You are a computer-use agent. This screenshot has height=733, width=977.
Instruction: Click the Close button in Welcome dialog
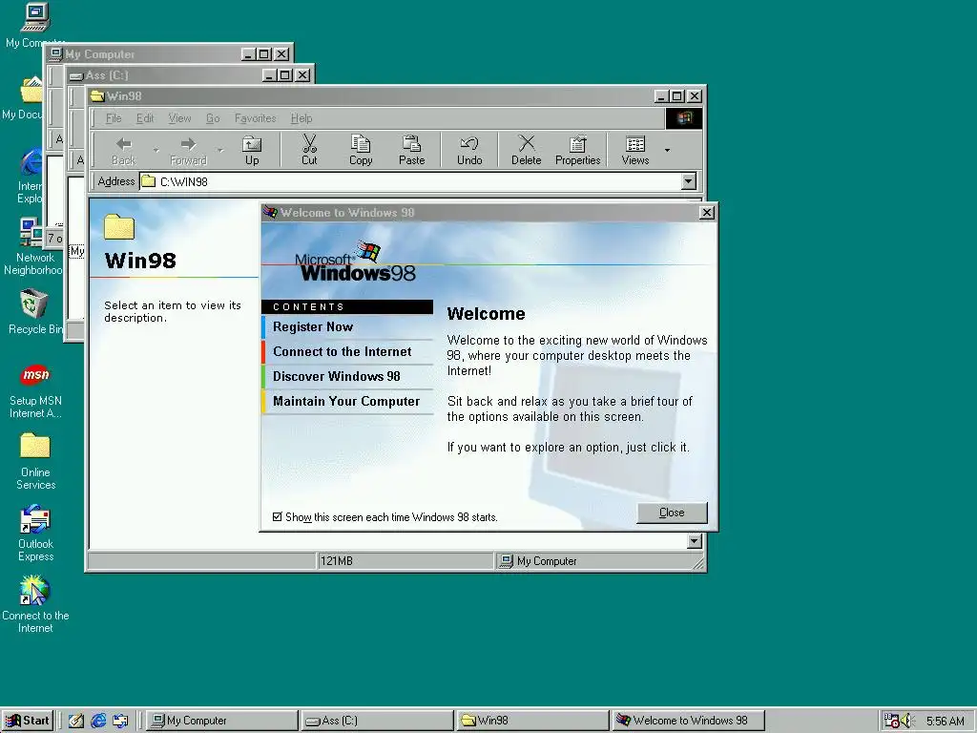point(672,513)
